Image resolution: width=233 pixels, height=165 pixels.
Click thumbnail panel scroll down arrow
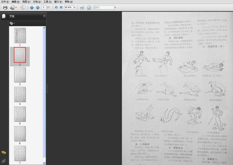(x=44, y=163)
